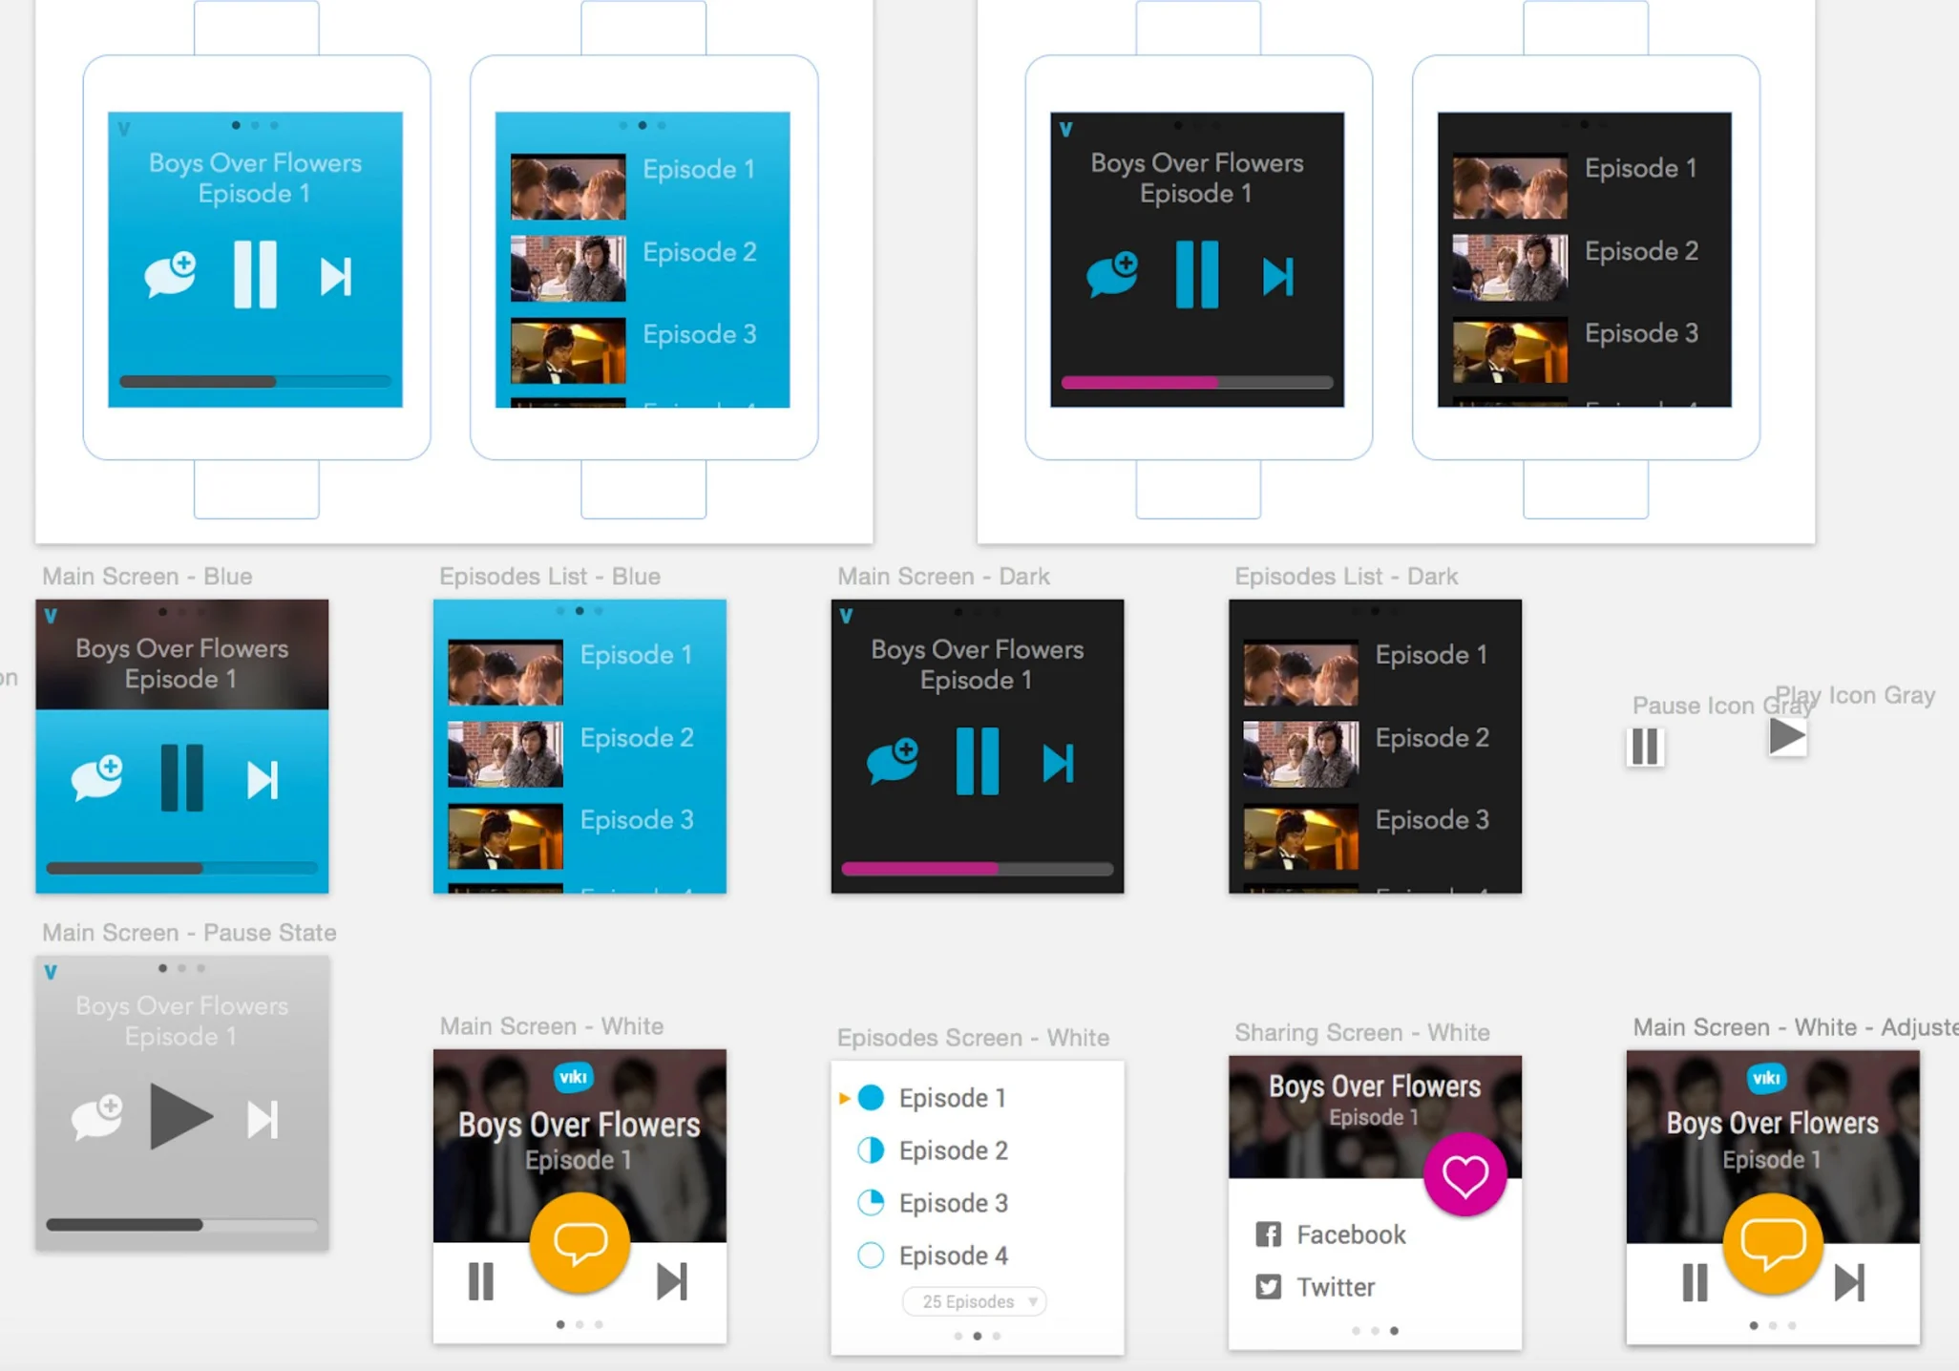
Task: Click the comment icon in the blue watch mockup
Action: (170, 276)
